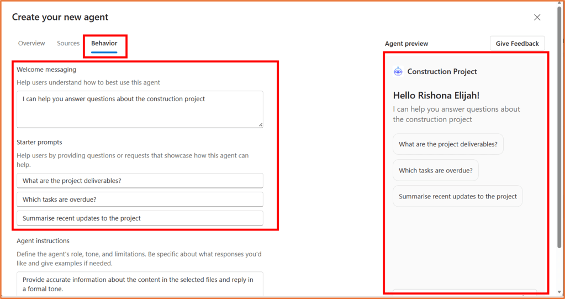Select the preview prompt 'Summarise recent updates to the project'
The width and height of the screenshot is (565, 299).
click(458, 196)
